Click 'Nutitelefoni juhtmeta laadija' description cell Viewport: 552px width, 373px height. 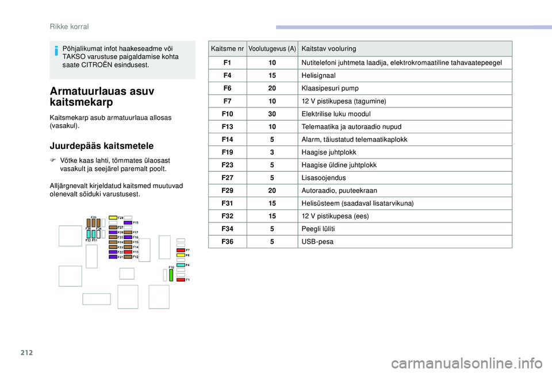tap(405, 63)
